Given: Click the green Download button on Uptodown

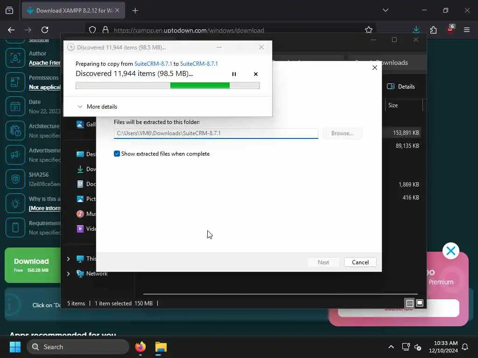Looking at the screenshot, I should [33, 265].
